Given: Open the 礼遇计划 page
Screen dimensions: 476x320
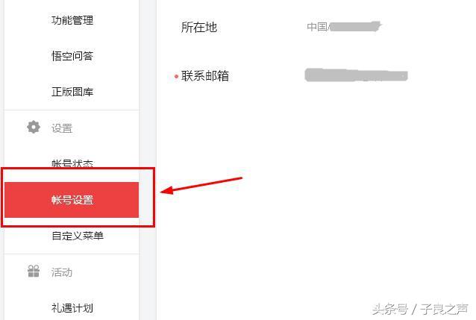Looking at the screenshot, I should 72,308.
